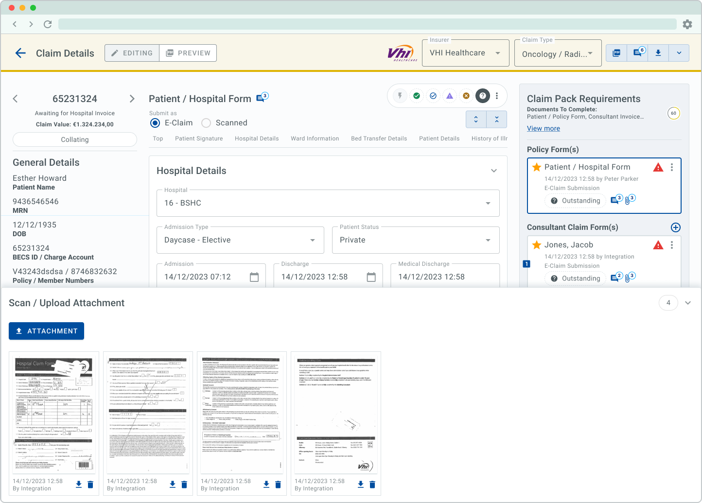Screen dimensions: 702x503
Task: Click the help question mark status icon
Action: click(x=482, y=96)
